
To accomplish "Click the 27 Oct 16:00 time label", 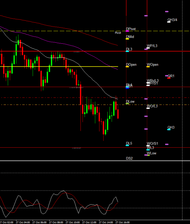I will pos(122,223).
